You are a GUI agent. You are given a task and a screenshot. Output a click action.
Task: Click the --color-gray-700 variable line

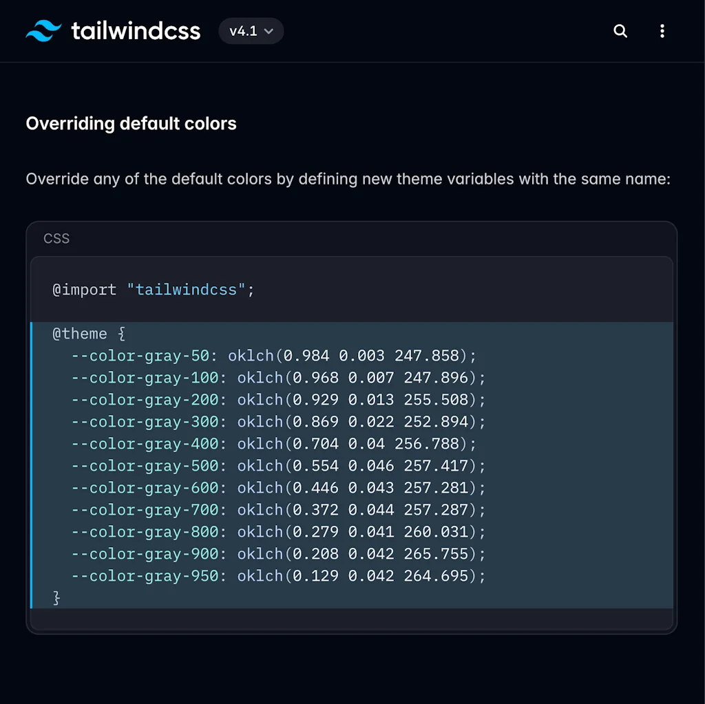278,510
